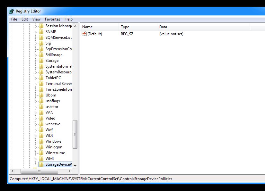Expand the VAN key

click(x=36, y=113)
